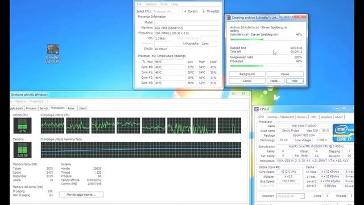Switch to About tab in CPU-Z

pos(339,117)
